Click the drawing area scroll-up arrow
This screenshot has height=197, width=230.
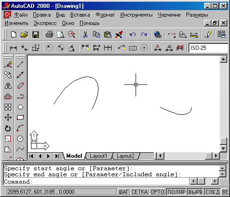click(224, 59)
